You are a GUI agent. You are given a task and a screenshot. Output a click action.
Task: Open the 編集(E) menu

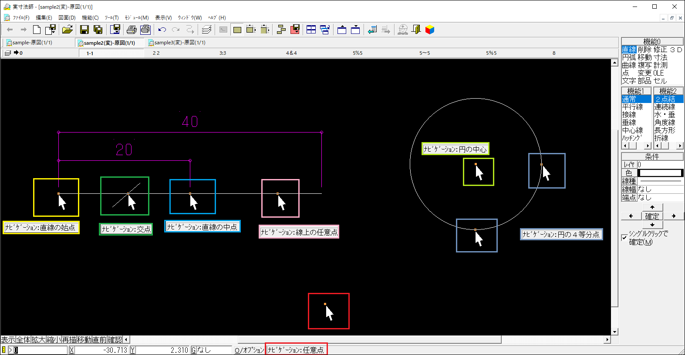[44, 18]
